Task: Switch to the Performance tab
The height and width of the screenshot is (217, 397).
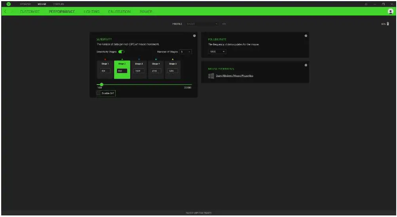Action: click(x=62, y=11)
